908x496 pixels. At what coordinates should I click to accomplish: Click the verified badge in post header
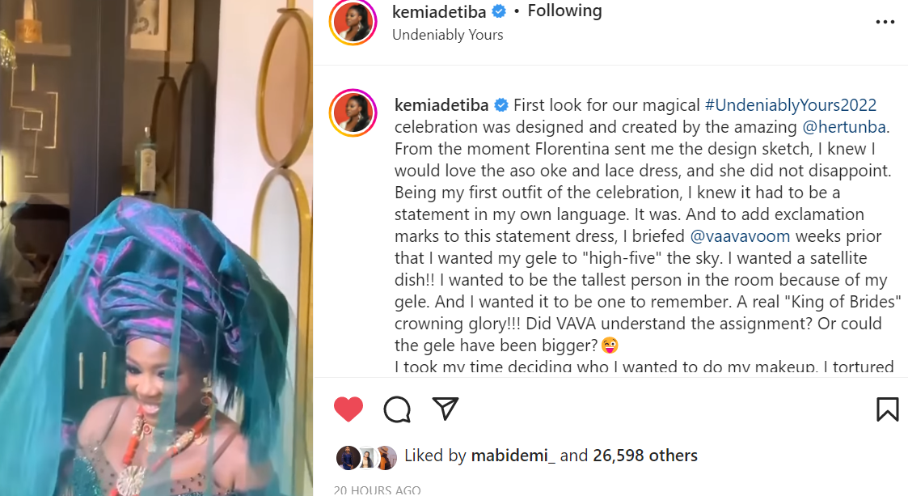click(500, 11)
